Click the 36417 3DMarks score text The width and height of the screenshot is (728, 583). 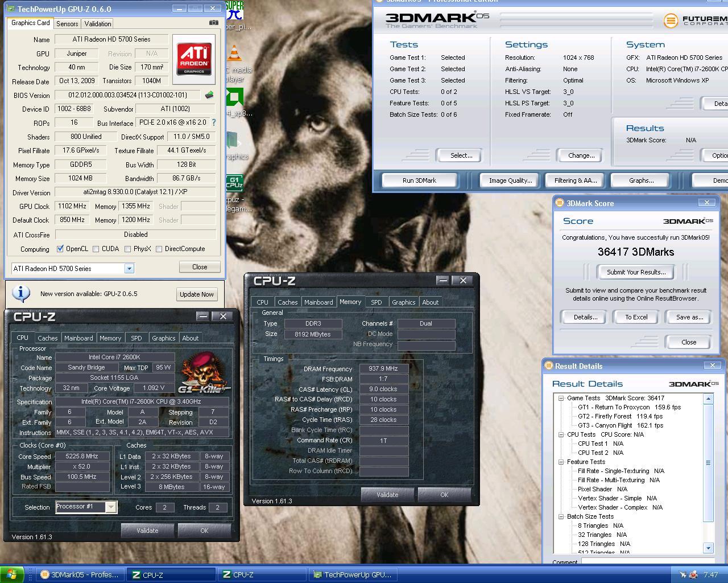pos(636,252)
